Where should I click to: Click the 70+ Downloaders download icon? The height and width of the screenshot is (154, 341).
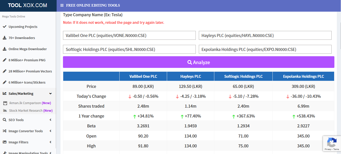pyautogui.click(x=4, y=38)
